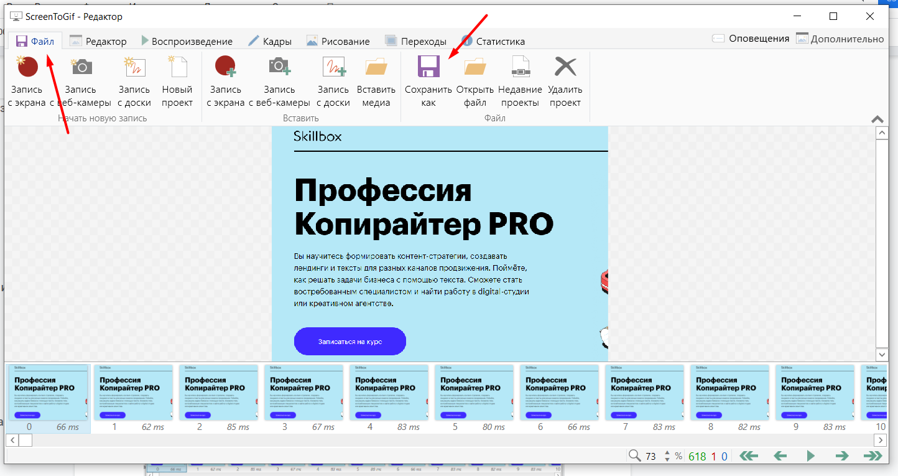
Task: Jump to last frame with double arrow
Action: [x=873, y=456]
